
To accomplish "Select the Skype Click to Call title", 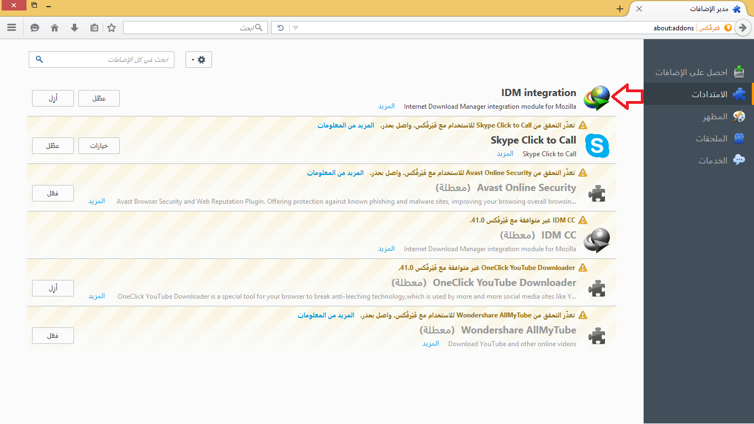I will coord(533,140).
